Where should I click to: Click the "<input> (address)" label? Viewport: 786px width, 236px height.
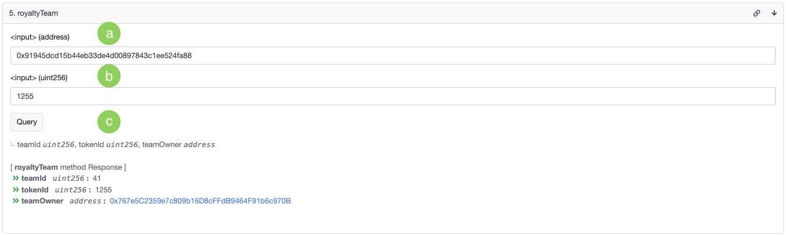point(40,37)
